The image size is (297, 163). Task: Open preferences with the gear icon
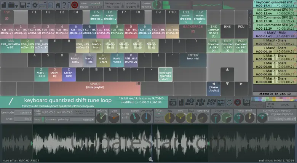35,5
